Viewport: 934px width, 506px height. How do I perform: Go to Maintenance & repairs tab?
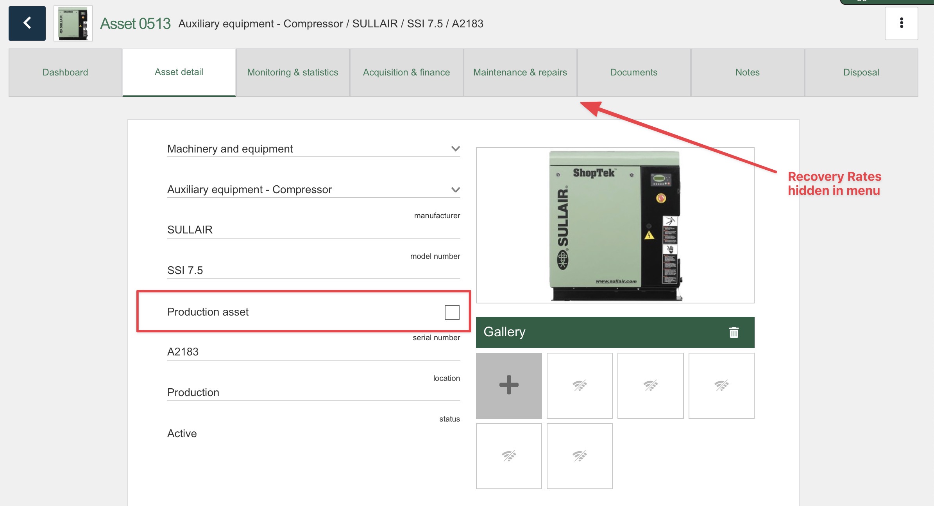[x=520, y=72]
